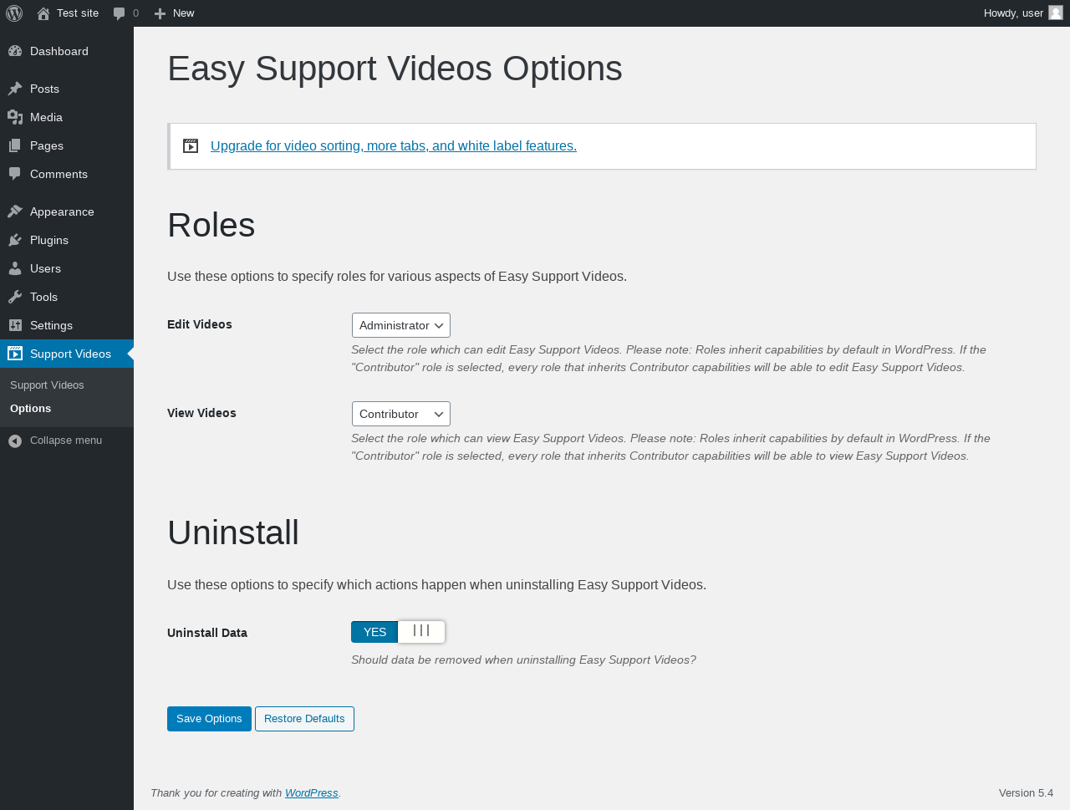Open the upgrade for video sorting link

394,145
